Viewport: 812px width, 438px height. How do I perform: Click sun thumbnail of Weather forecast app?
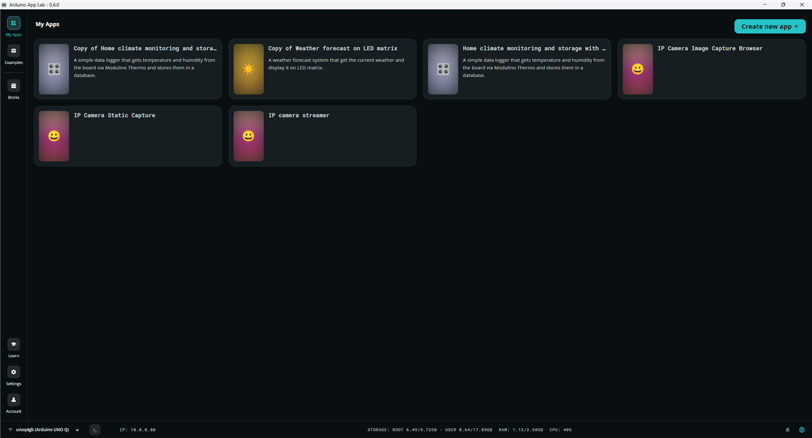(x=249, y=69)
